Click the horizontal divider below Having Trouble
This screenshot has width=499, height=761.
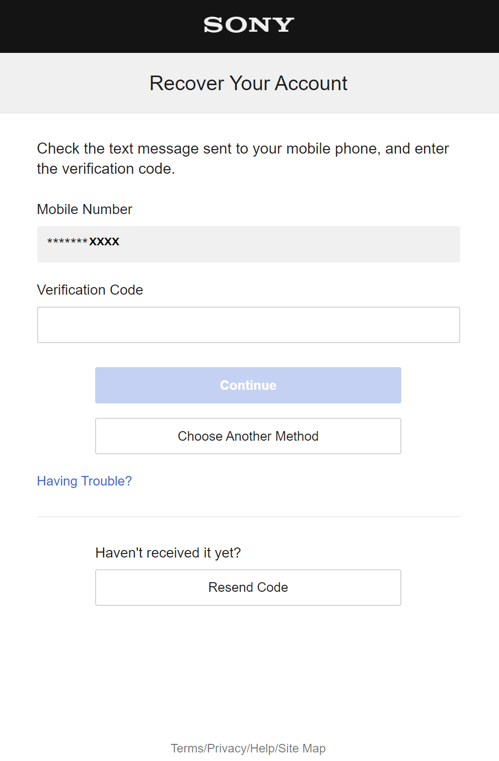coord(248,517)
